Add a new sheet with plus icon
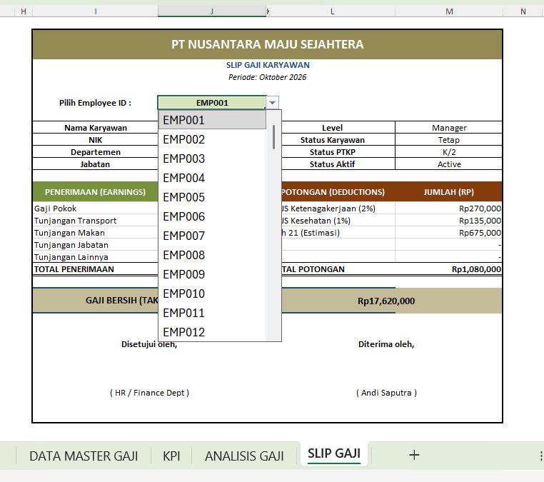 click(414, 455)
